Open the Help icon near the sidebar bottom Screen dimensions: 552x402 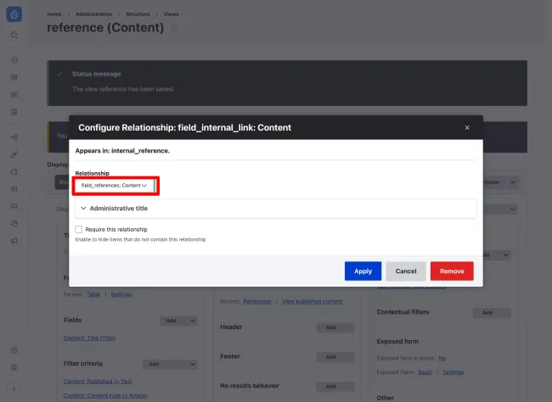click(14, 350)
